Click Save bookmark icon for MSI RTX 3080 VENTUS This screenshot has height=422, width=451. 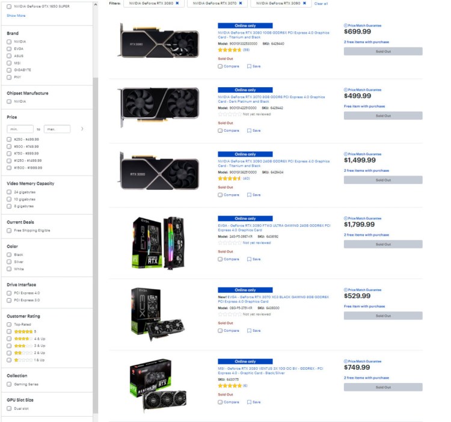click(249, 402)
